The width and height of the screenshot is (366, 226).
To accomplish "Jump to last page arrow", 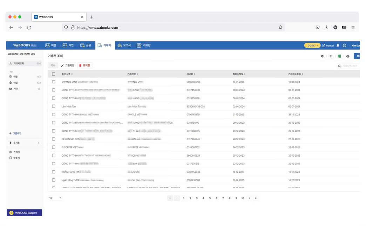I will point(256,198).
